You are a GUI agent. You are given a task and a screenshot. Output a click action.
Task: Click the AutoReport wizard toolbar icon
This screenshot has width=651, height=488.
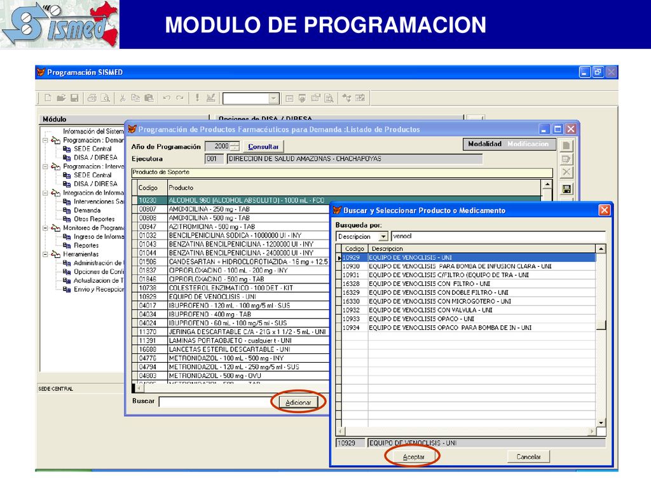[x=360, y=98]
